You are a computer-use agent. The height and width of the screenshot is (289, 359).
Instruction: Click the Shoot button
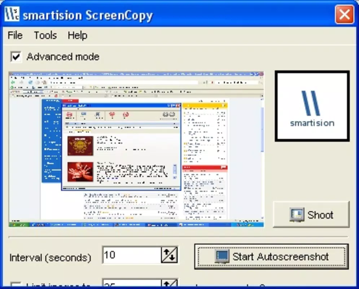[311, 215]
